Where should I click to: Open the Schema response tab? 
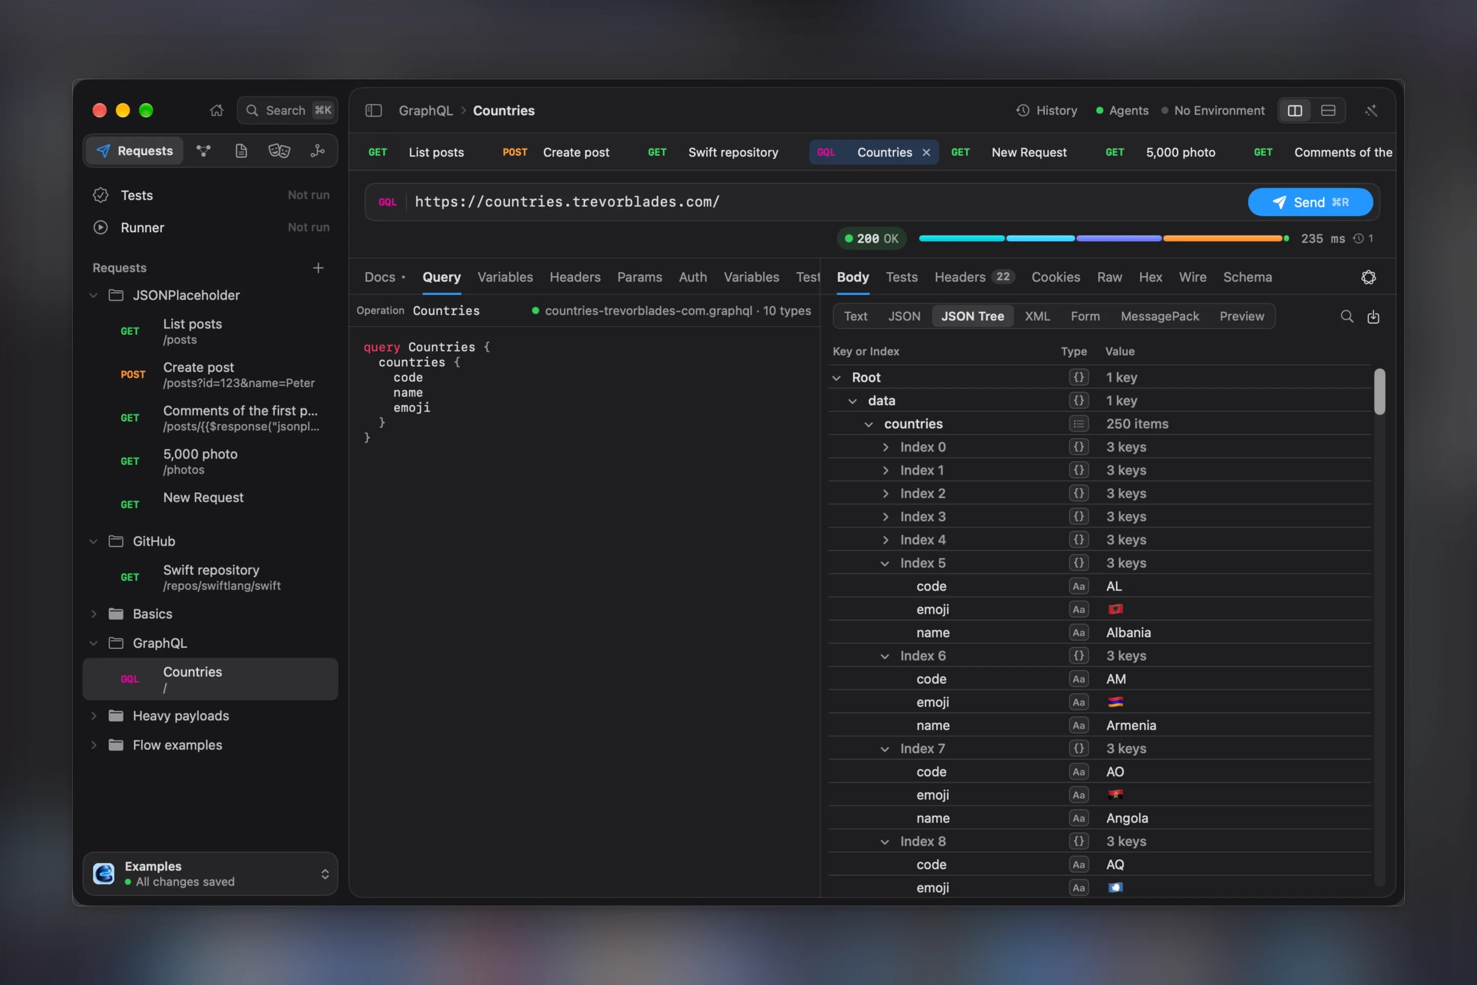1247,277
